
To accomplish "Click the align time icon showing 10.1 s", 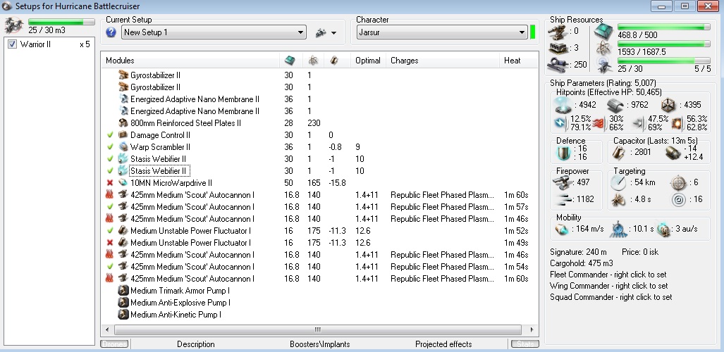I will [x=618, y=230].
